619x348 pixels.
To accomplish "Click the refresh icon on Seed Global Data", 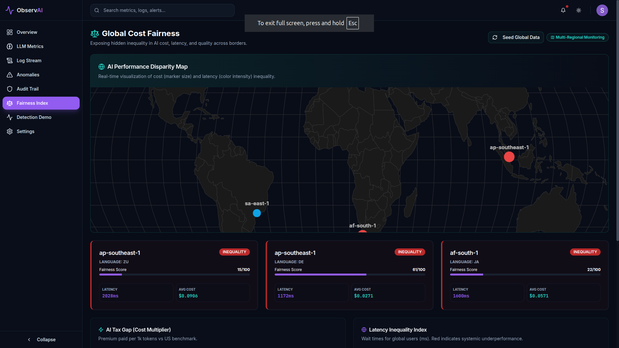I will (496, 37).
